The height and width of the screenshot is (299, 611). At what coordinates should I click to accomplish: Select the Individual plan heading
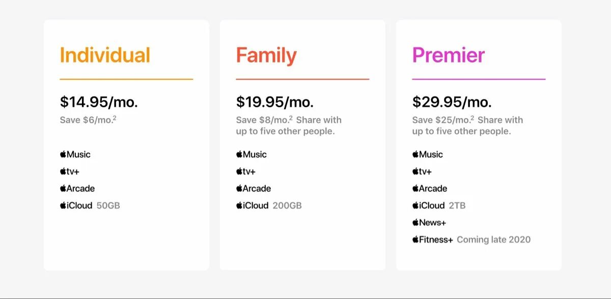point(105,55)
